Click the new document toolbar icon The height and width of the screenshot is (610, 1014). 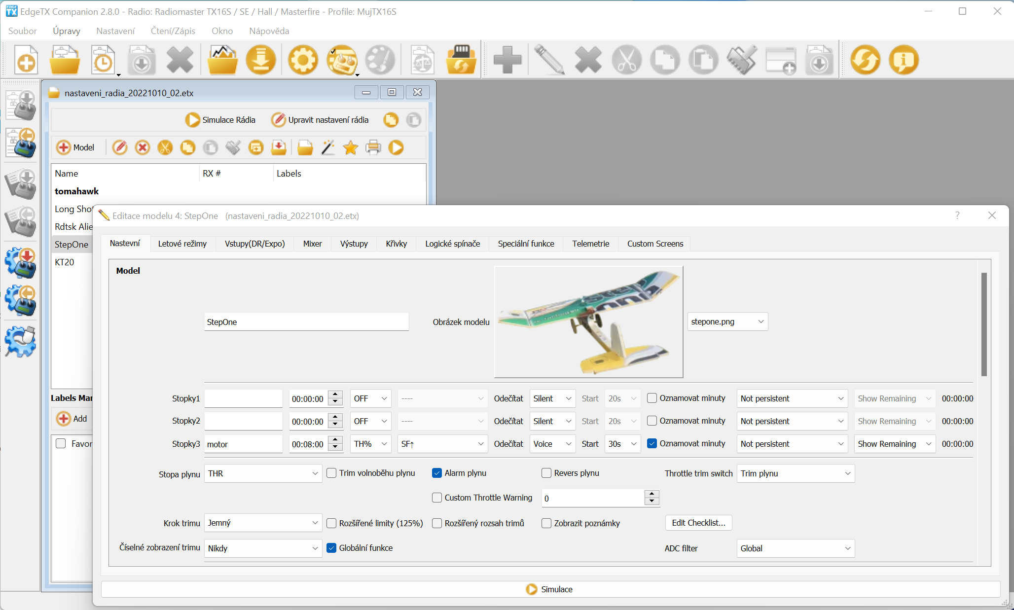click(x=26, y=60)
